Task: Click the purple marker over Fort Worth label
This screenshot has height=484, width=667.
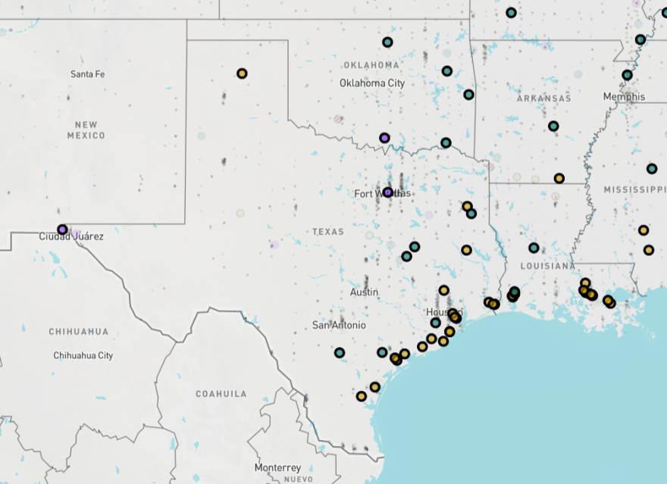Action: click(388, 192)
